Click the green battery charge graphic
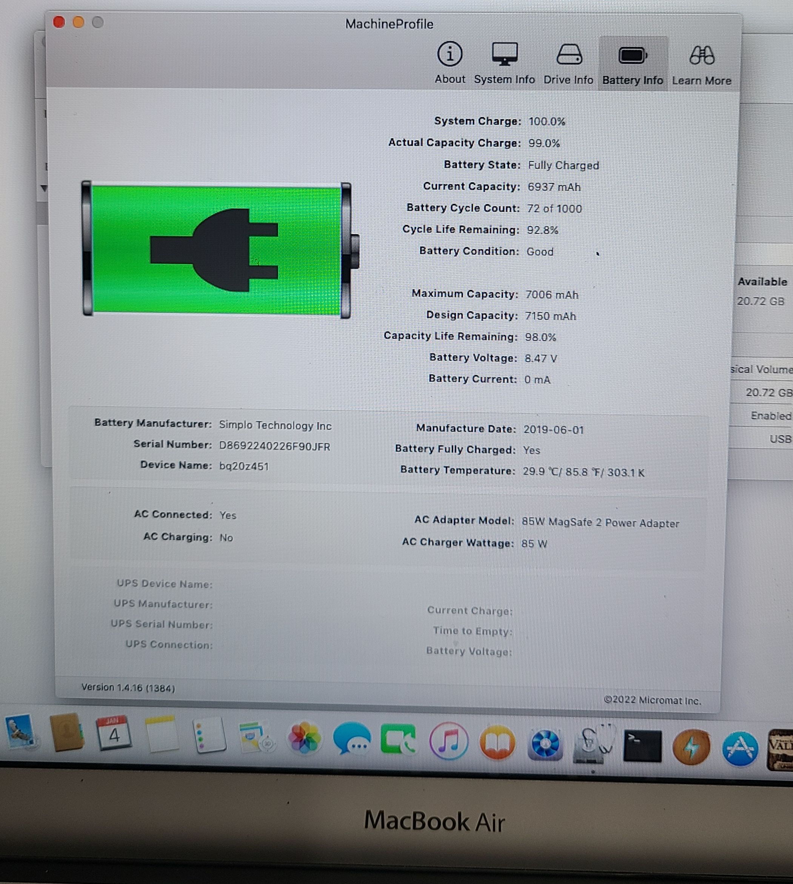Image resolution: width=793 pixels, height=884 pixels. coord(217,249)
